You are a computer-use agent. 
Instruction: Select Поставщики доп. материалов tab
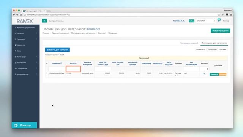[x=214, y=43]
